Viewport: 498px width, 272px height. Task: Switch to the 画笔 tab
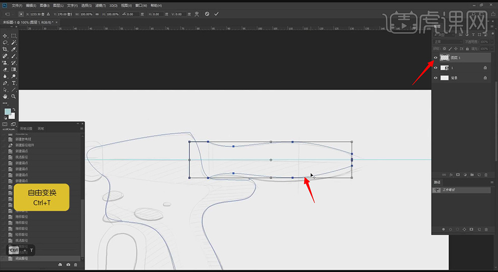point(41,129)
